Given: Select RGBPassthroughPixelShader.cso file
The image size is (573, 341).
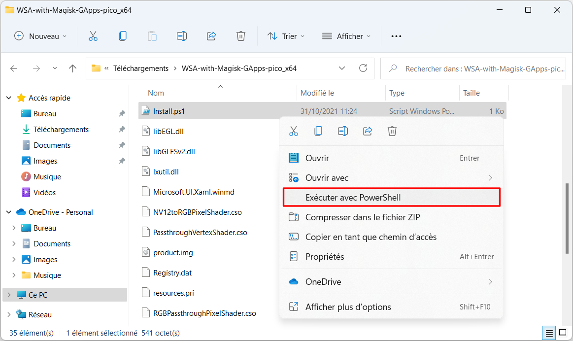Looking at the screenshot, I should coord(204,313).
